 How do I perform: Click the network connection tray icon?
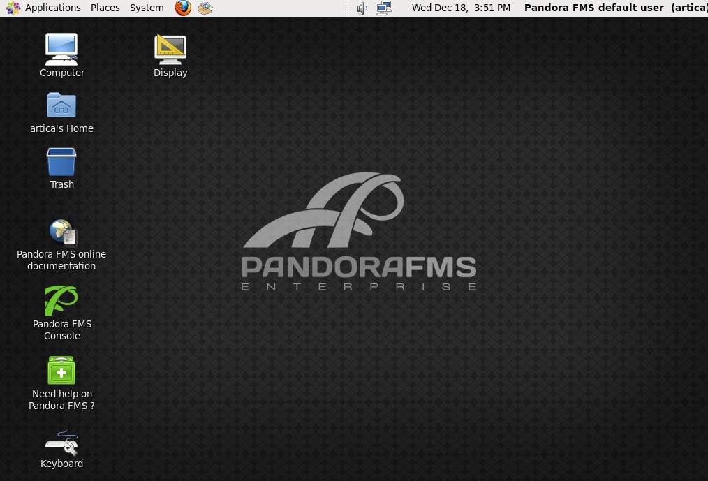pyautogui.click(x=384, y=8)
